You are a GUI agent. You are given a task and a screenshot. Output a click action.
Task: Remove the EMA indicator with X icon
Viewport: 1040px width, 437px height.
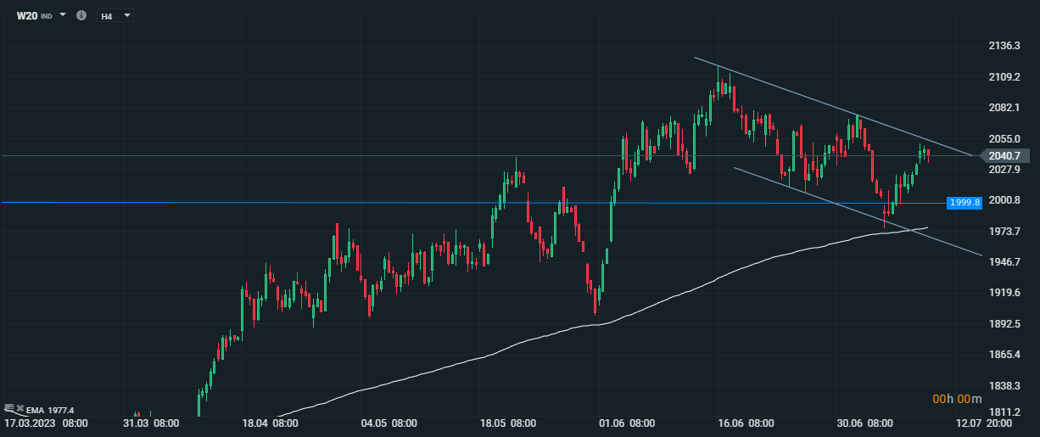(x=20, y=408)
